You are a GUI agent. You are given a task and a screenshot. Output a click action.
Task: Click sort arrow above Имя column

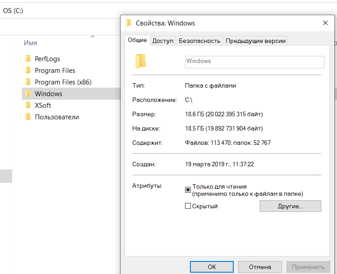(x=93, y=37)
